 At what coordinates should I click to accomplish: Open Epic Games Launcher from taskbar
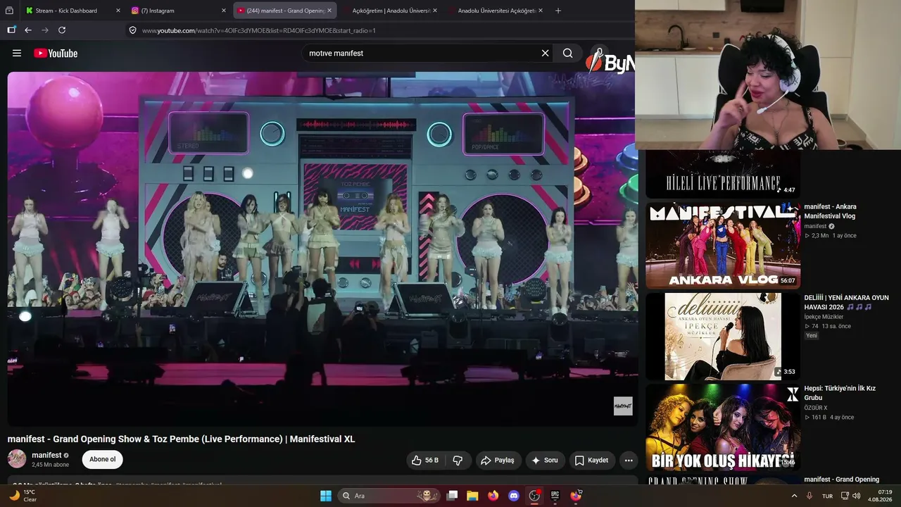555,496
